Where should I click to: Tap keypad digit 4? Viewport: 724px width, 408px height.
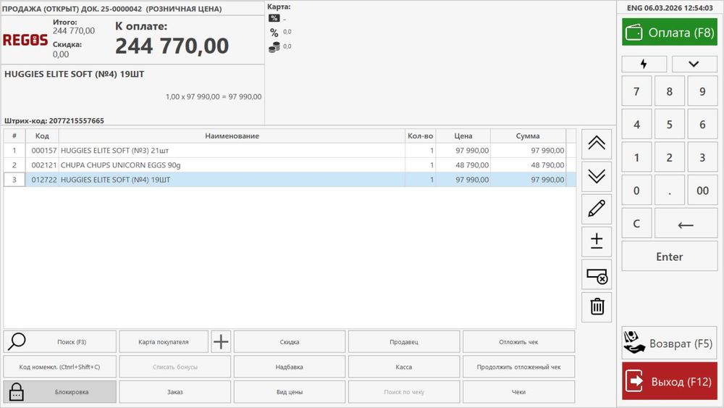pos(636,125)
